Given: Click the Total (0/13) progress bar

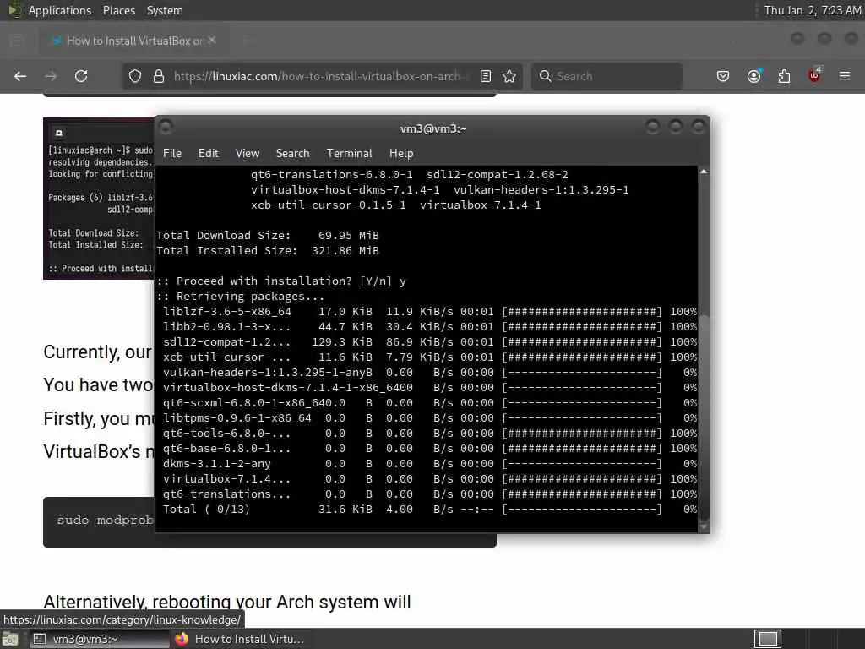Looking at the screenshot, I should tap(582, 510).
